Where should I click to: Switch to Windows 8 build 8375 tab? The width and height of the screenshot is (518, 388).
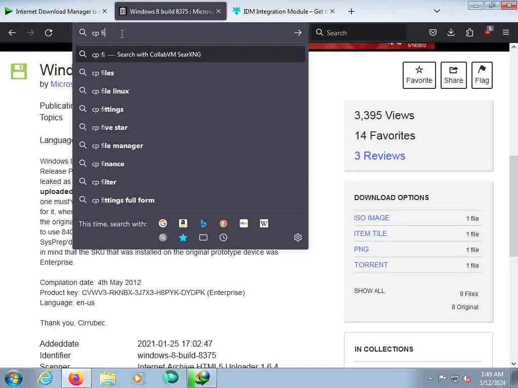171,12
